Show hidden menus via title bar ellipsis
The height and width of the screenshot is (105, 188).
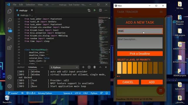coord(53,5)
